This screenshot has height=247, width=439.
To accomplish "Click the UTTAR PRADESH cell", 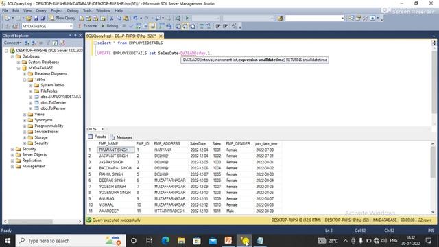I will tap(169, 211).
